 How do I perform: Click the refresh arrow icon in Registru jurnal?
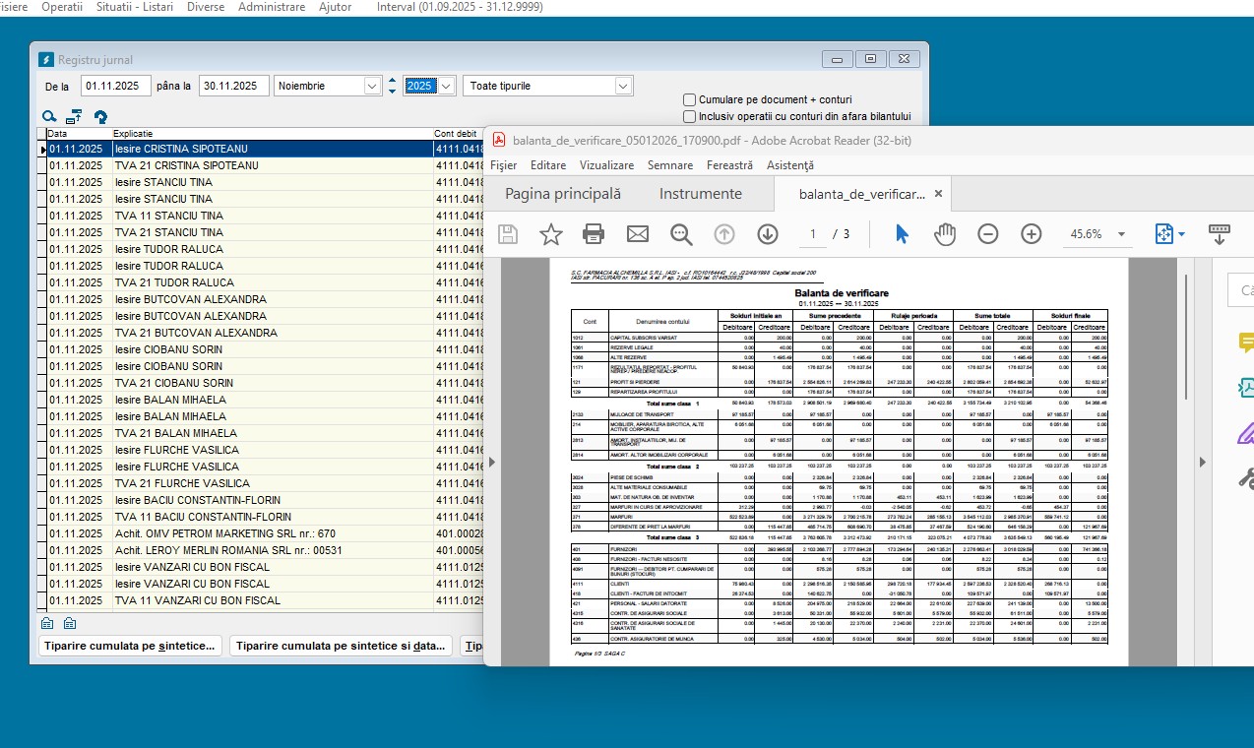coord(100,116)
